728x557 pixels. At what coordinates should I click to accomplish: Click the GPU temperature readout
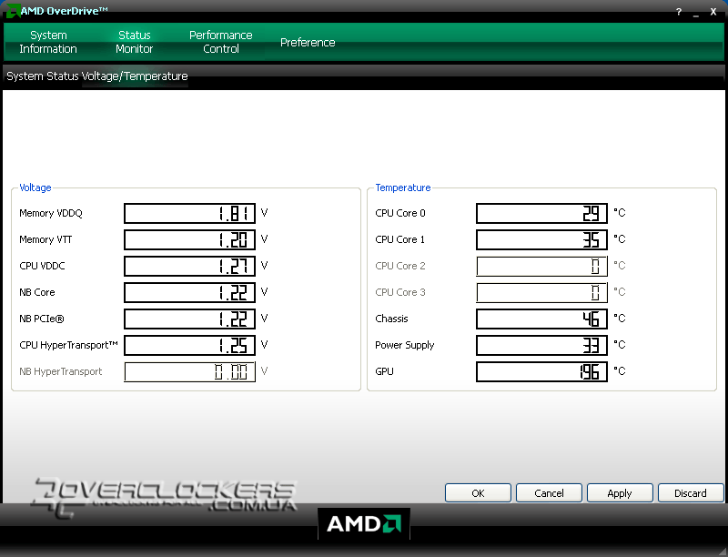point(541,372)
